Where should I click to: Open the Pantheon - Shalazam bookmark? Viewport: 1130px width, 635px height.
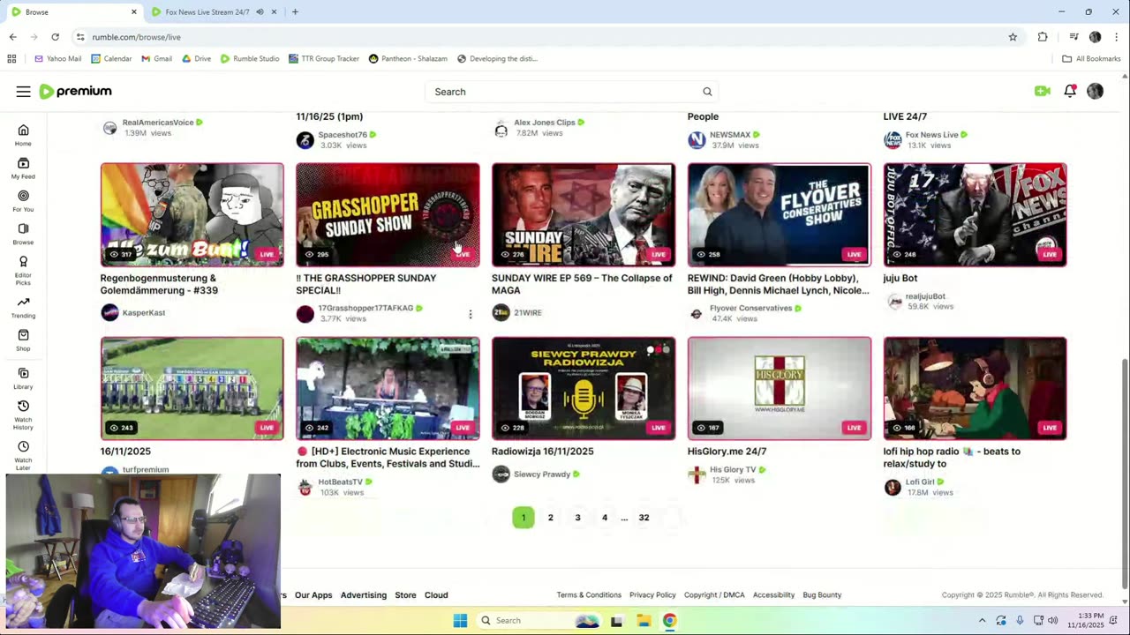408,59
